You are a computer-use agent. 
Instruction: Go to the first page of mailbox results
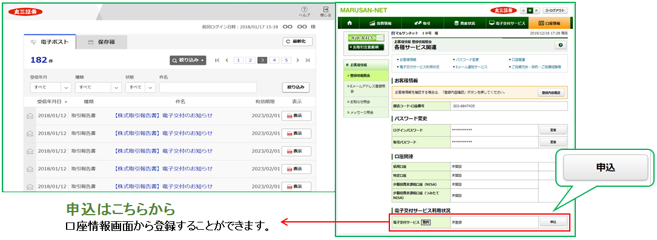point(217,60)
